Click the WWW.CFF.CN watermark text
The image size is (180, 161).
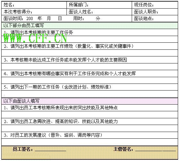coord(35,38)
